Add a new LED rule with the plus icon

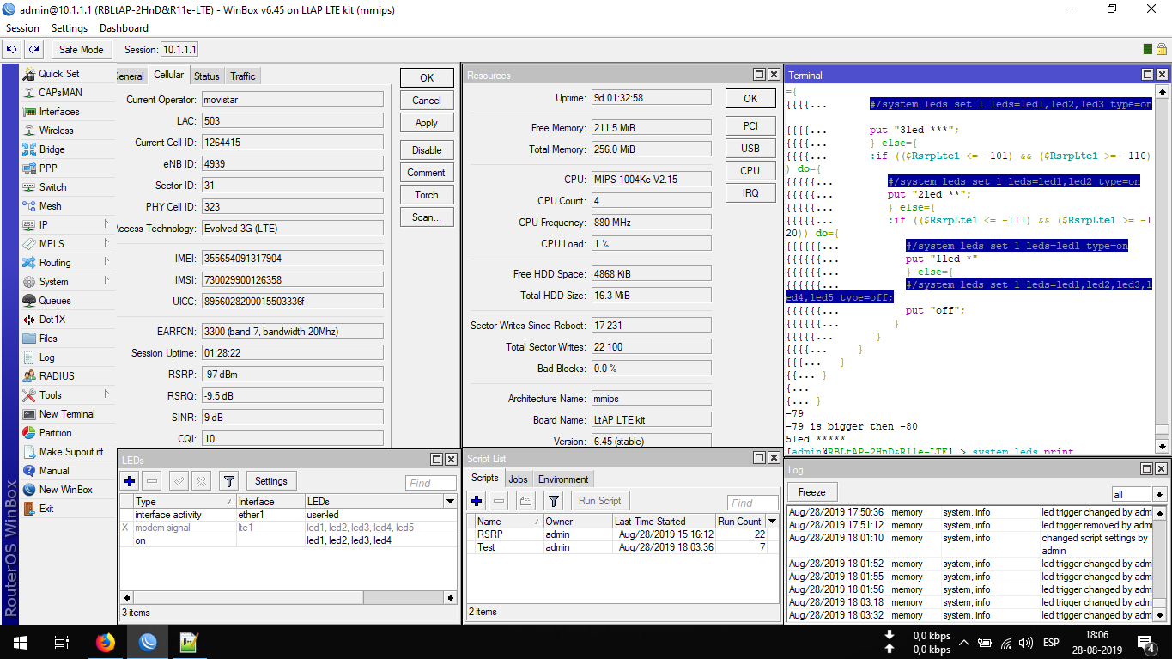pos(129,480)
